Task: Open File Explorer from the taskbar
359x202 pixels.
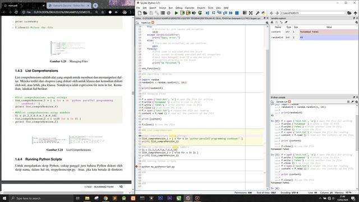Action: [88, 198]
